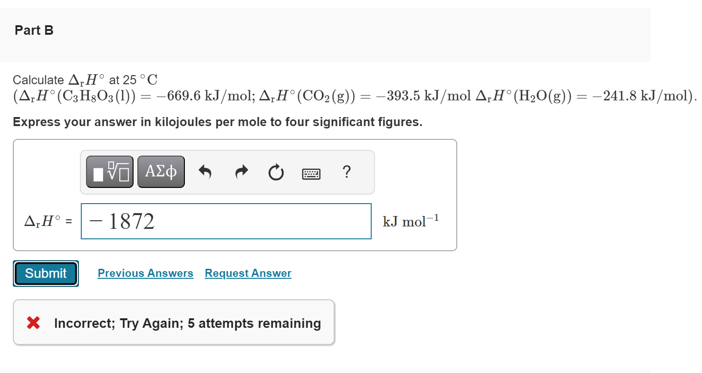The height and width of the screenshot is (373, 702).
Task: Click the ΔrH° = label
Action: (x=48, y=221)
